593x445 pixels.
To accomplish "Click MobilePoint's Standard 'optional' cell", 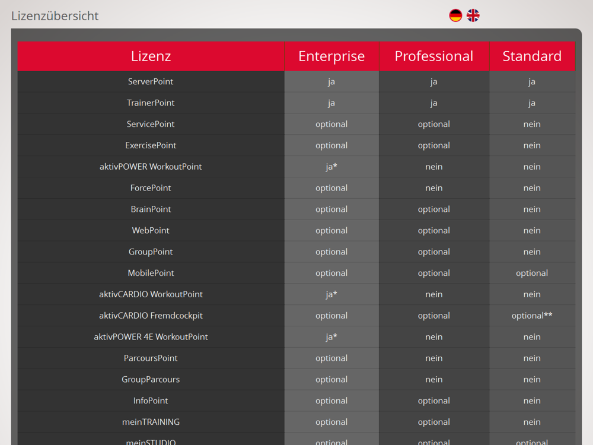I will [x=532, y=273].
